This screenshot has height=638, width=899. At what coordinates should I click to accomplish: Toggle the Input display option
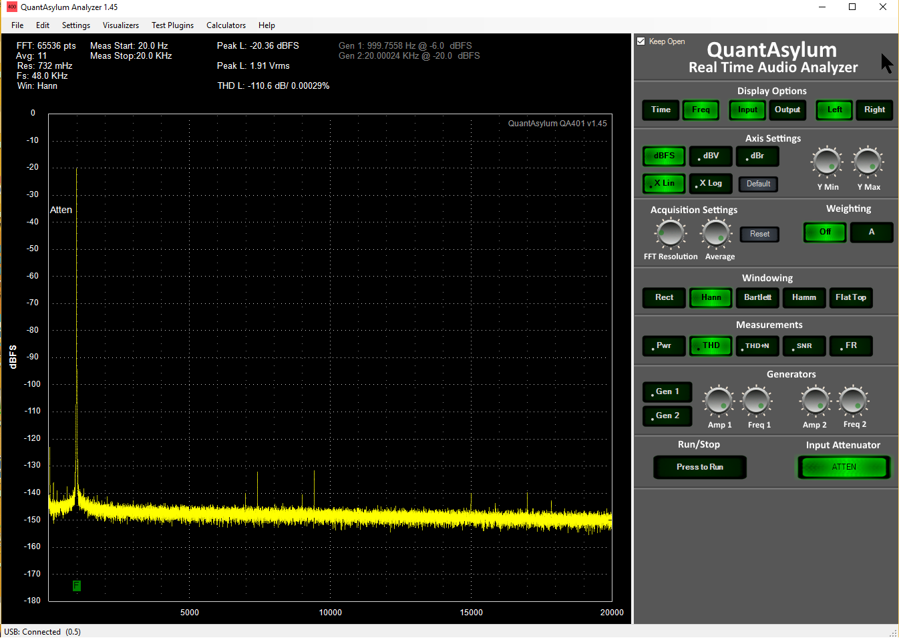click(747, 110)
